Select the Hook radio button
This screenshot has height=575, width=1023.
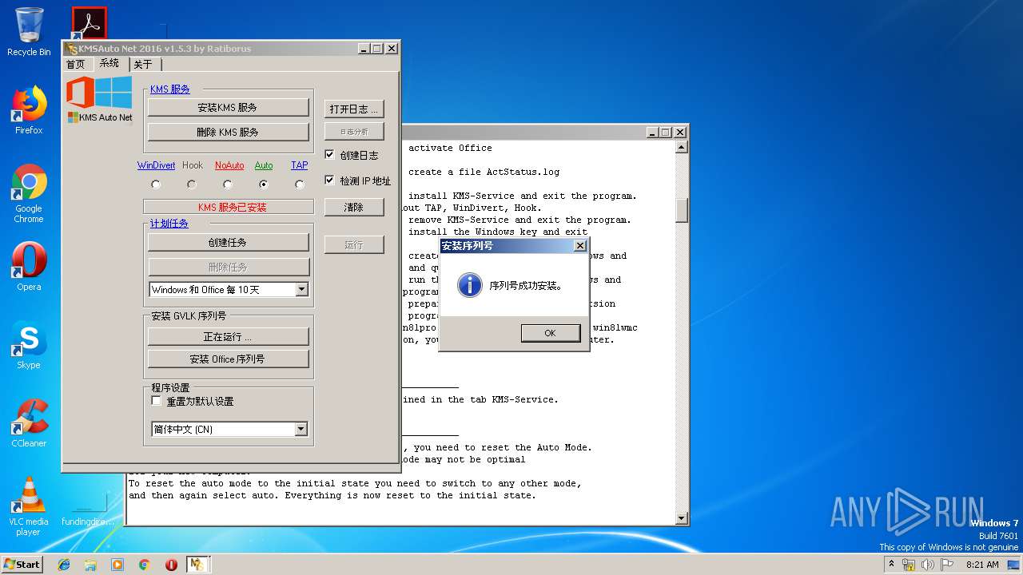coord(192,184)
